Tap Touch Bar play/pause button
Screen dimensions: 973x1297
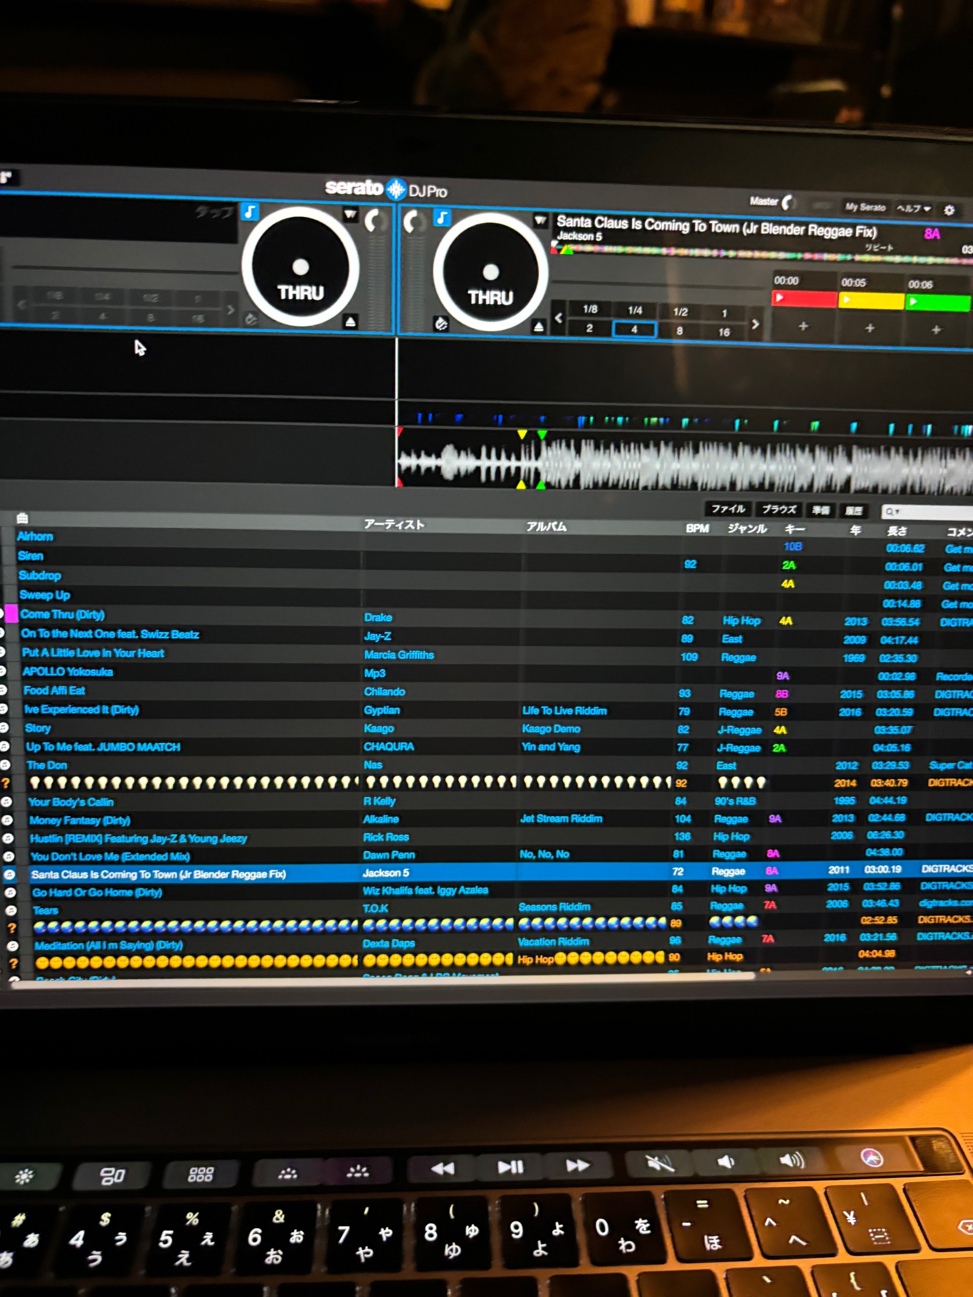[x=510, y=1167]
